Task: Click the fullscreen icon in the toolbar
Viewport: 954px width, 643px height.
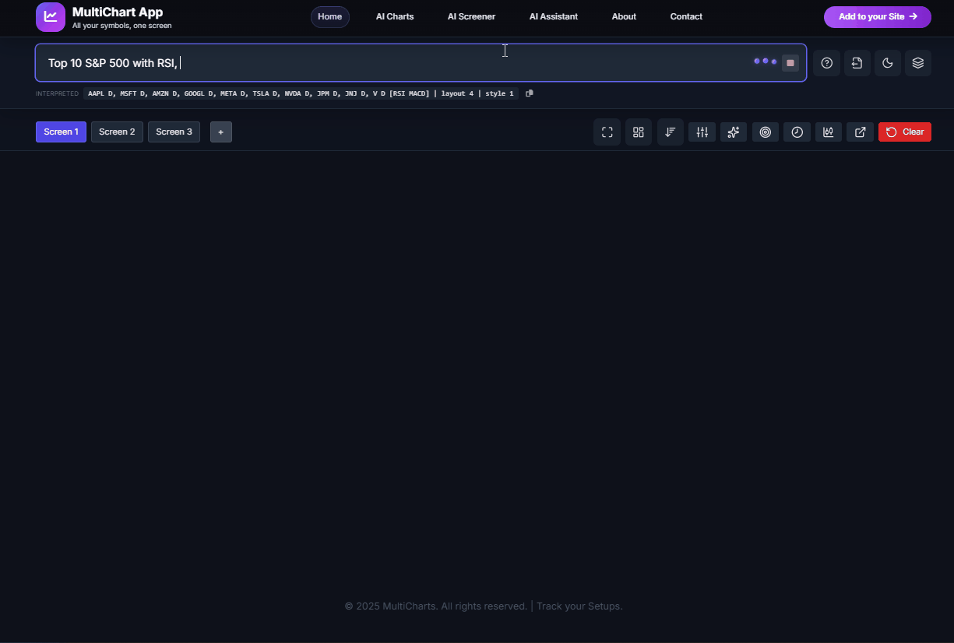Action: tap(607, 132)
